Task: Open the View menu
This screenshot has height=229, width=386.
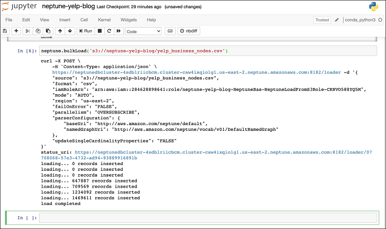Action: [x=44, y=20]
